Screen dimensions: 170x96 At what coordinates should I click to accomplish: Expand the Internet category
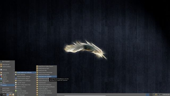click(7, 79)
